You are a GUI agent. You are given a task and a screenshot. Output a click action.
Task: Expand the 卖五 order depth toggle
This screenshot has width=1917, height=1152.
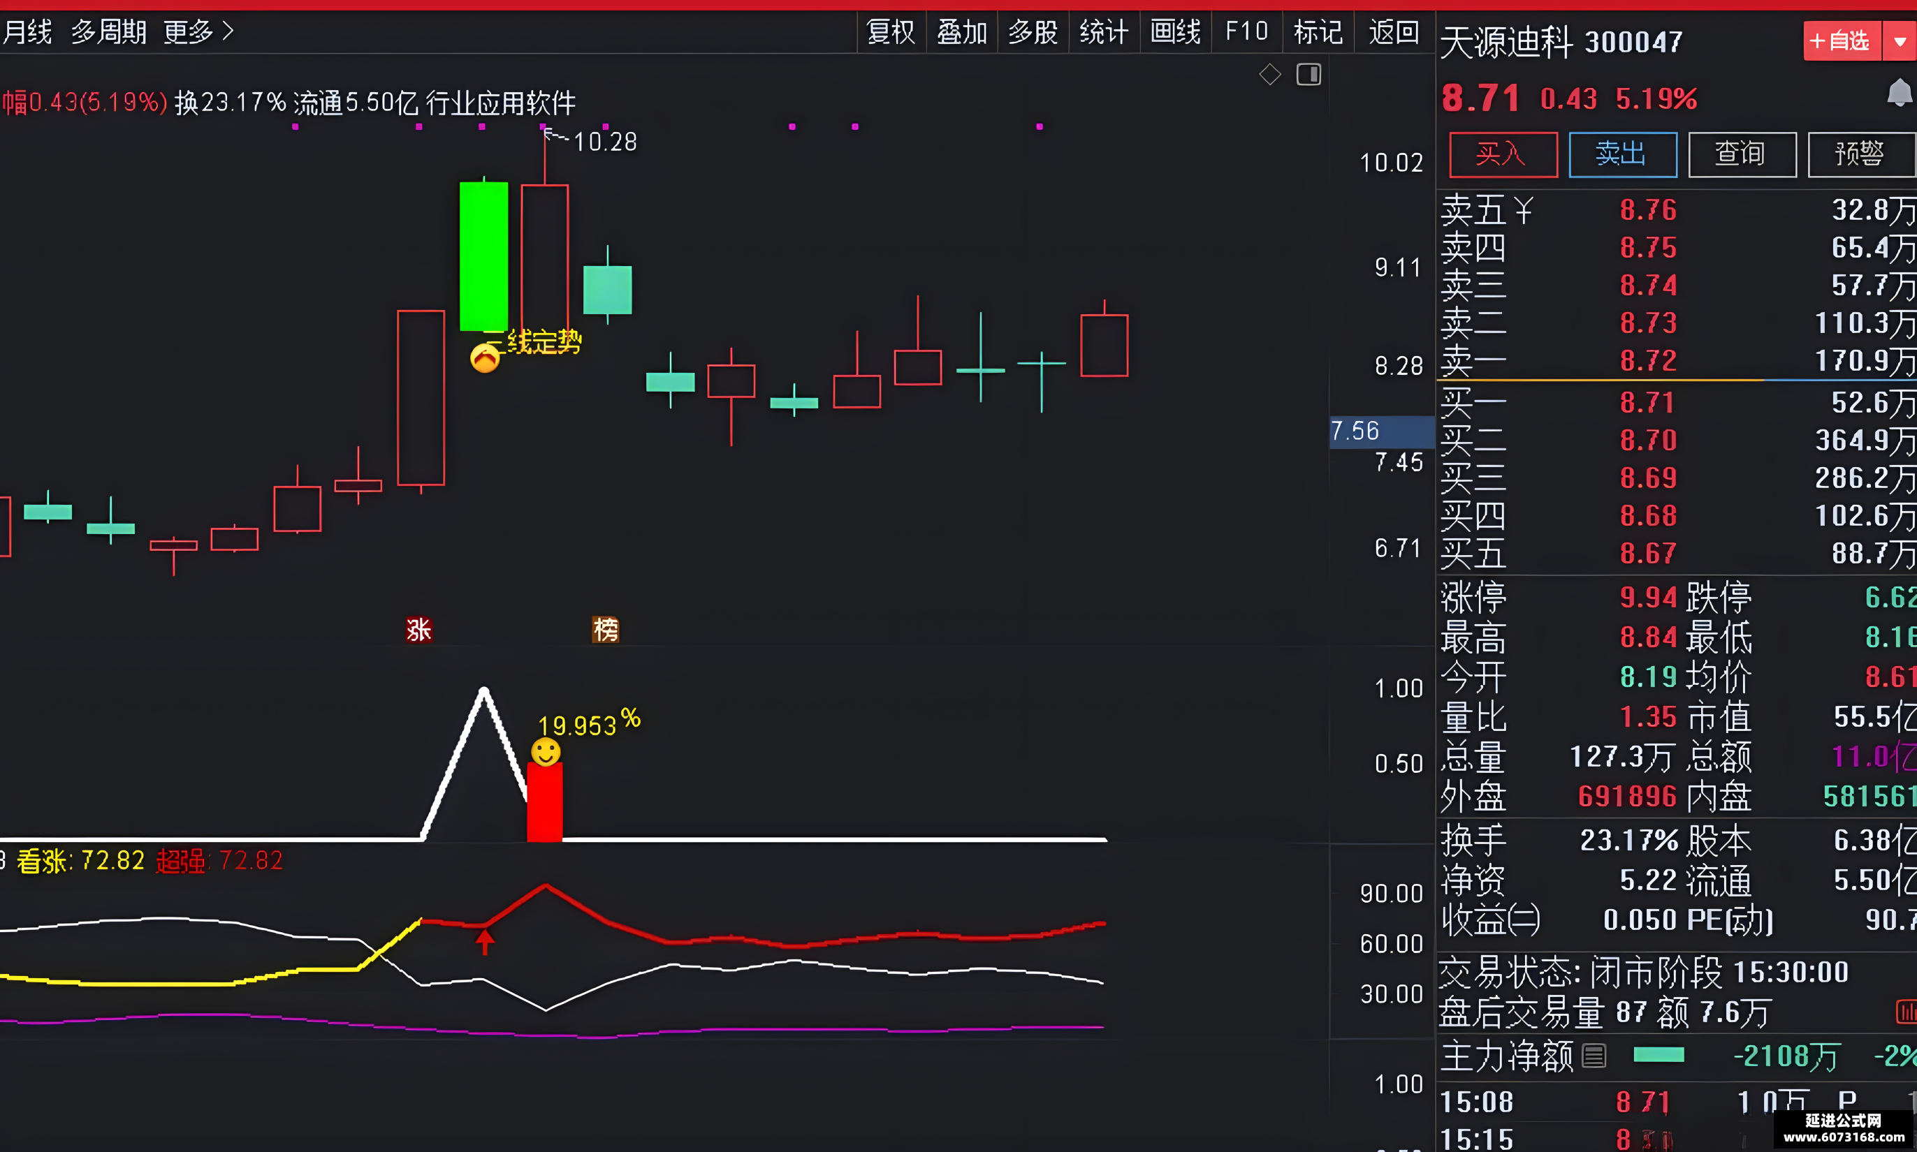click(1524, 209)
